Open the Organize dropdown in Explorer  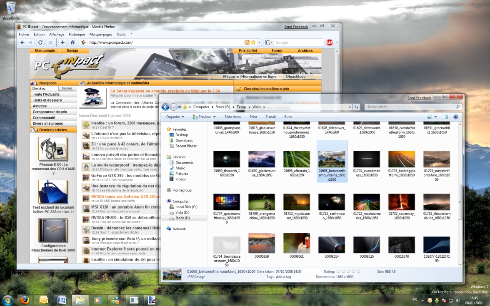175,117
